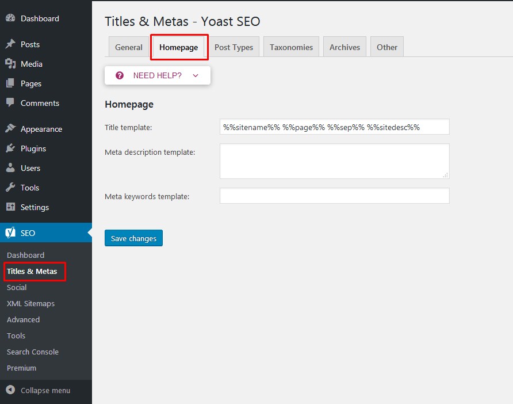The image size is (513, 404).
Task: Open the NEED HELP? panel label
Action: click(158, 75)
